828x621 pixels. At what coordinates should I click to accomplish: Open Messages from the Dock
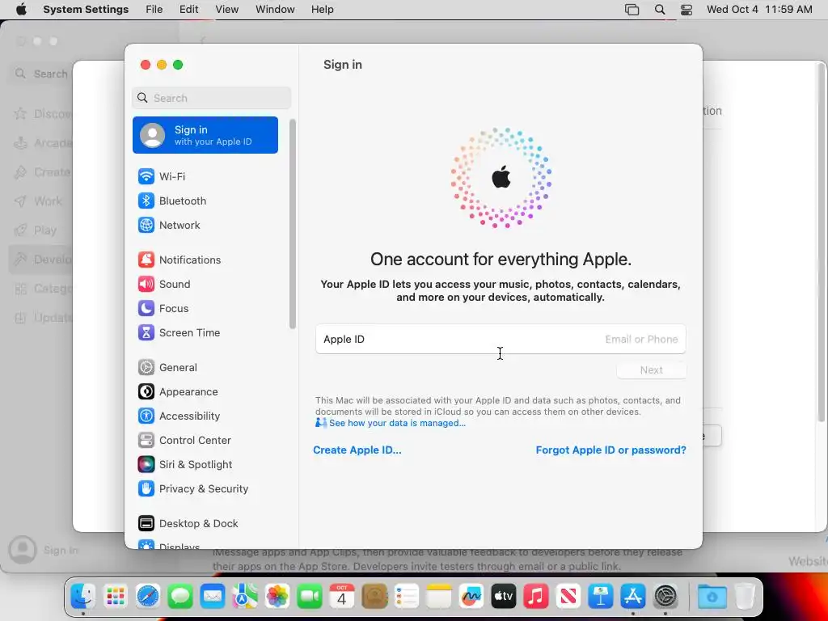click(180, 597)
